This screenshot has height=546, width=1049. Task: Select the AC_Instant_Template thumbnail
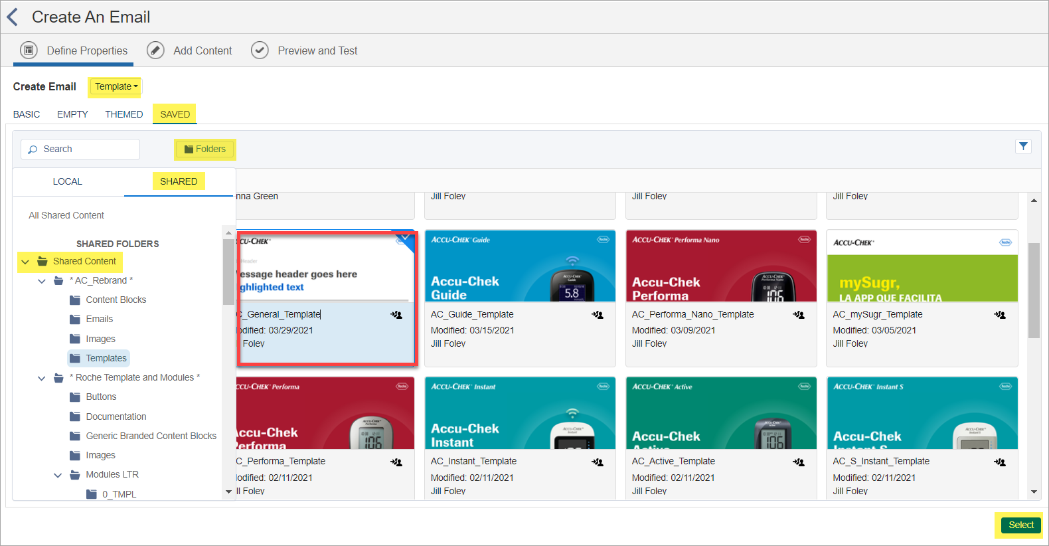pyautogui.click(x=520, y=413)
